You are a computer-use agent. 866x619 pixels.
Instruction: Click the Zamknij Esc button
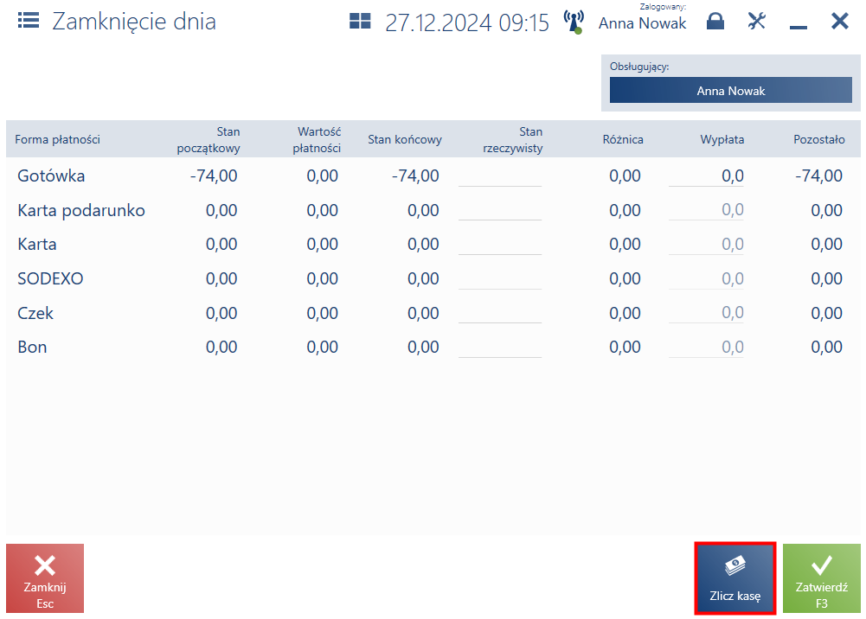click(45, 578)
